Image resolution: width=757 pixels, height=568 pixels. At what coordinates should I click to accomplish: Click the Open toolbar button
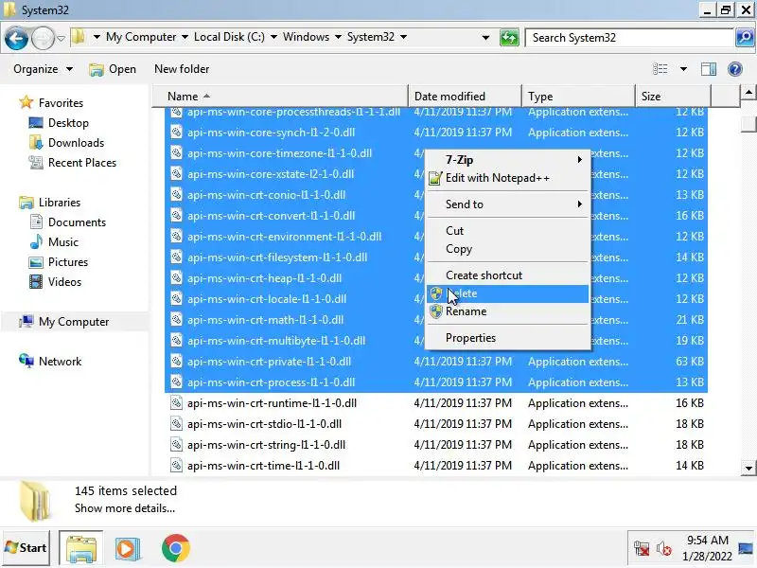tap(113, 69)
